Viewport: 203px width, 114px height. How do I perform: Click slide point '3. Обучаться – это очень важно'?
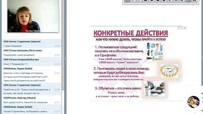[118, 88]
